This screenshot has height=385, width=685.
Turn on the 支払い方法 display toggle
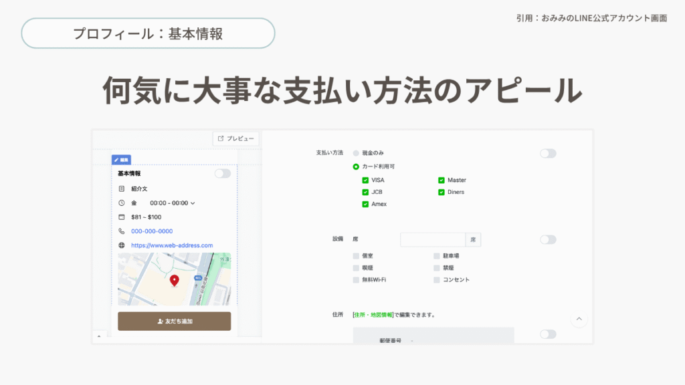coord(548,154)
